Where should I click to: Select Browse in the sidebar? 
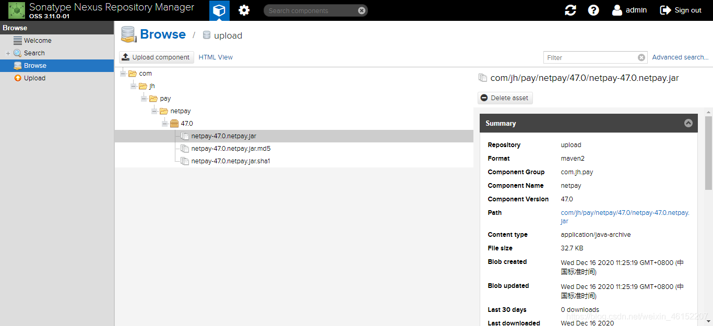coord(57,65)
